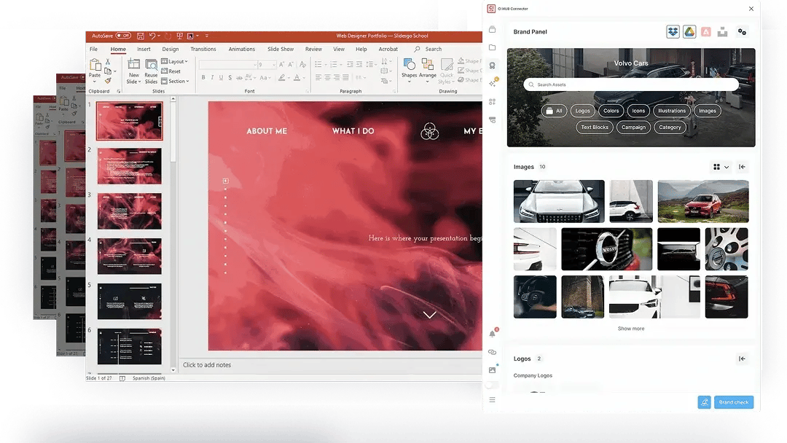Go to the Slide Show tab
The height and width of the screenshot is (443, 787).
(281, 49)
